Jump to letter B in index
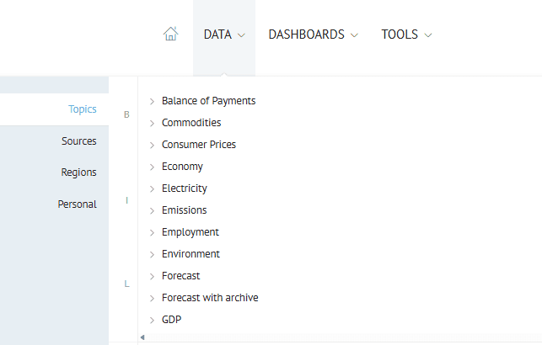Screen dimensions: 542x345 [126, 114]
